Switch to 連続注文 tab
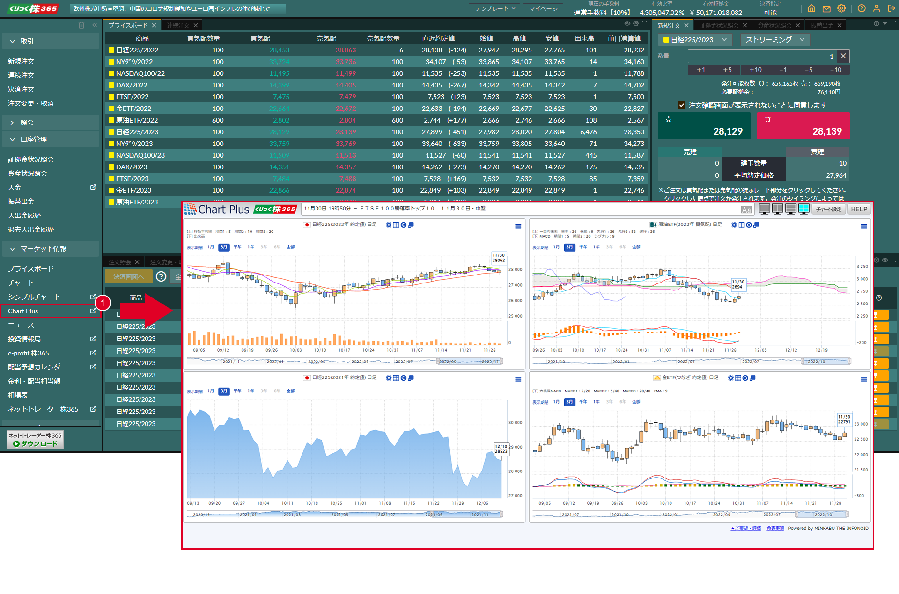This screenshot has width=899, height=594. (x=178, y=25)
